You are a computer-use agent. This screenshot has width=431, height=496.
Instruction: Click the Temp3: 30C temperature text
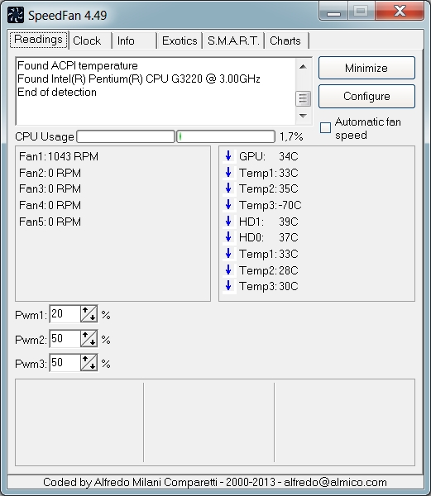point(268,287)
